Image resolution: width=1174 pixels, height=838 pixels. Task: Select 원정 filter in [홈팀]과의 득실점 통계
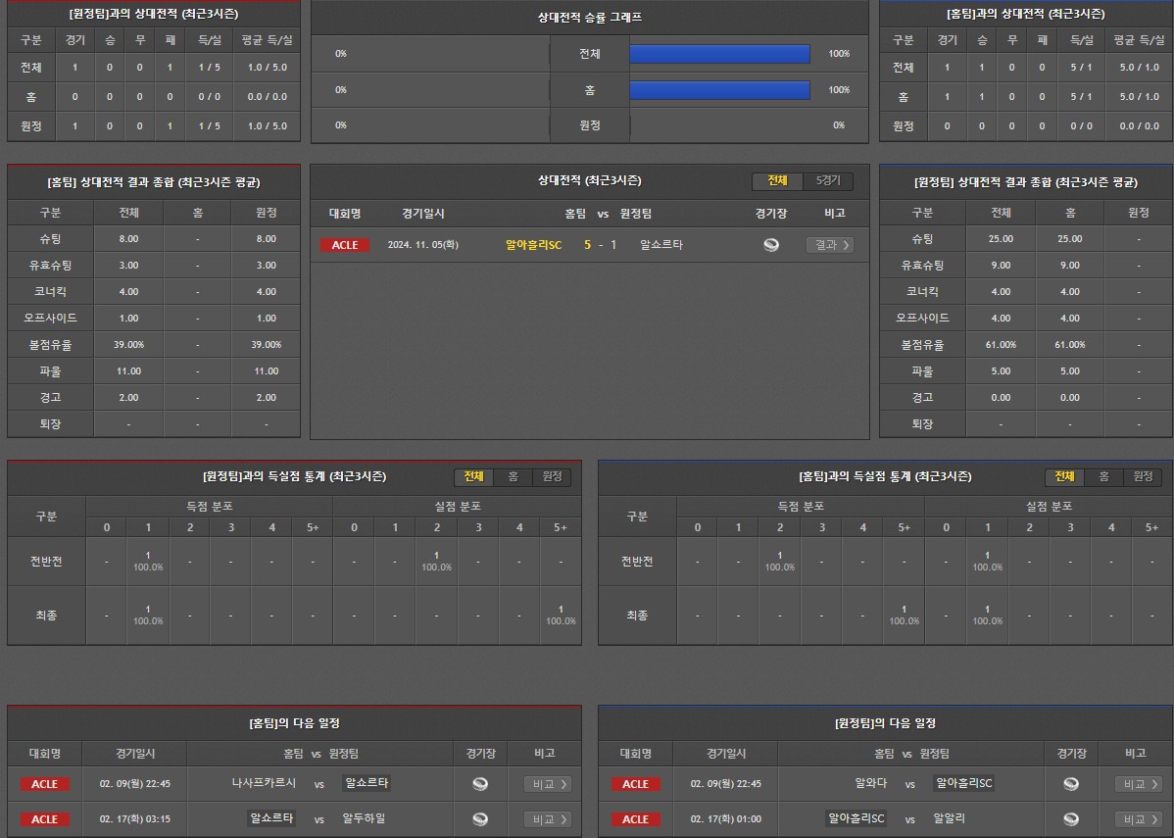(1143, 477)
